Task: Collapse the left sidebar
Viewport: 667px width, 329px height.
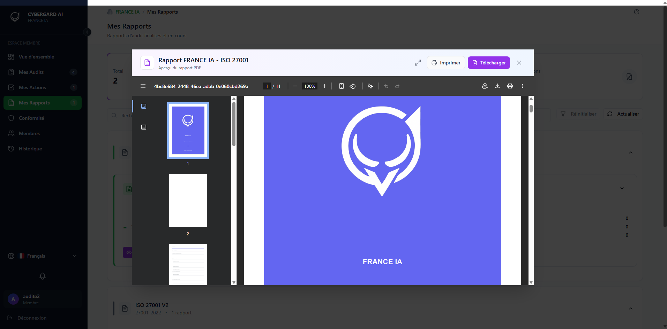Action: coord(87,32)
